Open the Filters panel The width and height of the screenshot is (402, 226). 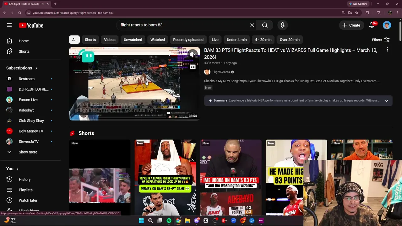pos(380,40)
